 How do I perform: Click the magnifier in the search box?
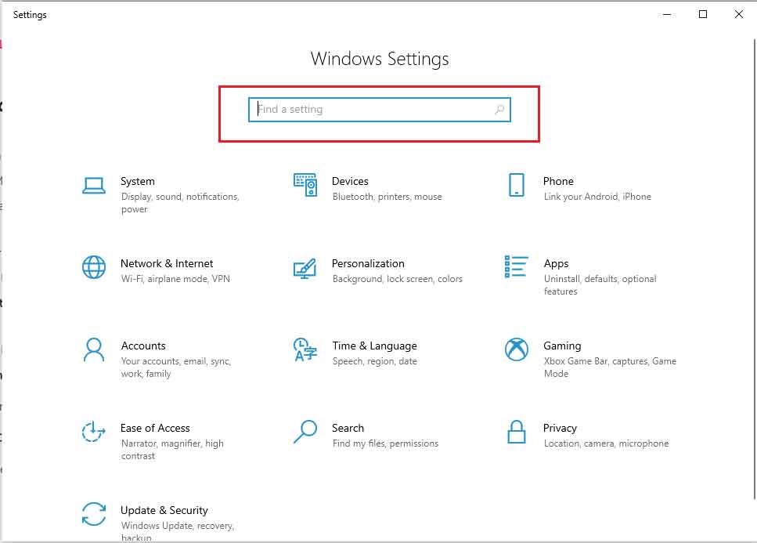(x=499, y=110)
